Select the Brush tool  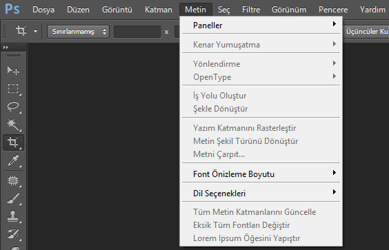tap(13, 198)
